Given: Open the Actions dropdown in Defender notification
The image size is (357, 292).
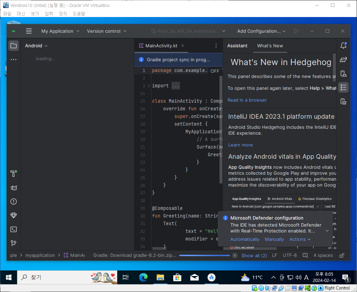Looking at the screenshot, I should point(300,239).
